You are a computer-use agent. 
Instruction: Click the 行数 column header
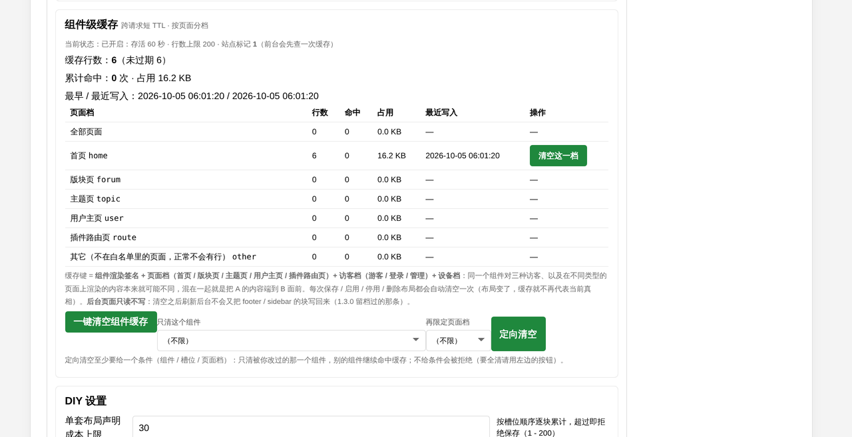click(x=320, y=112)
